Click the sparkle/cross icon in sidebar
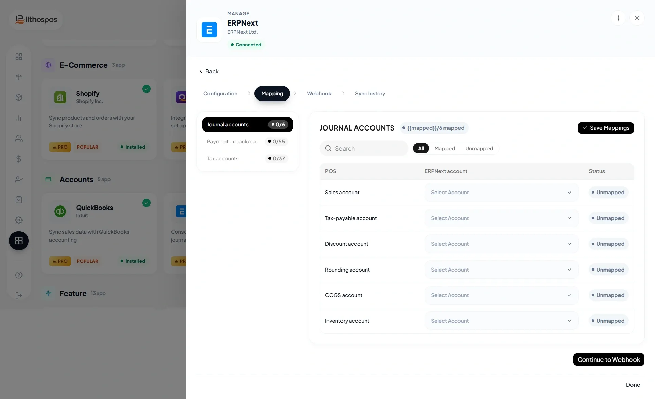 (x=19, y=77)
